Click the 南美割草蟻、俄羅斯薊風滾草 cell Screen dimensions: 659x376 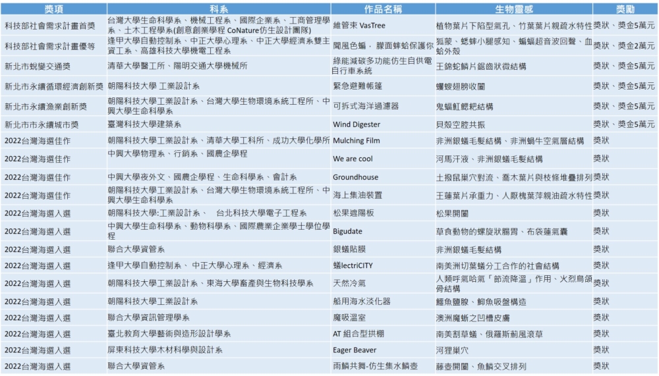click(x=514, y=334)
